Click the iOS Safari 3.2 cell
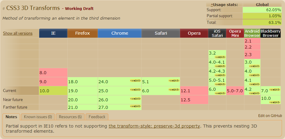 (x=217, y=55)
